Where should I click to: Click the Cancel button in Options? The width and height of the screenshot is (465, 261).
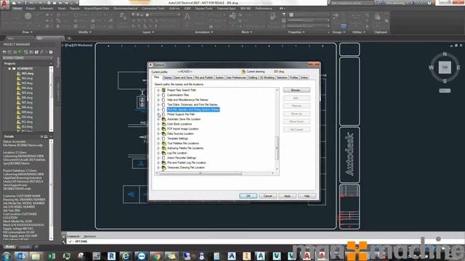[x=268, y=196]
